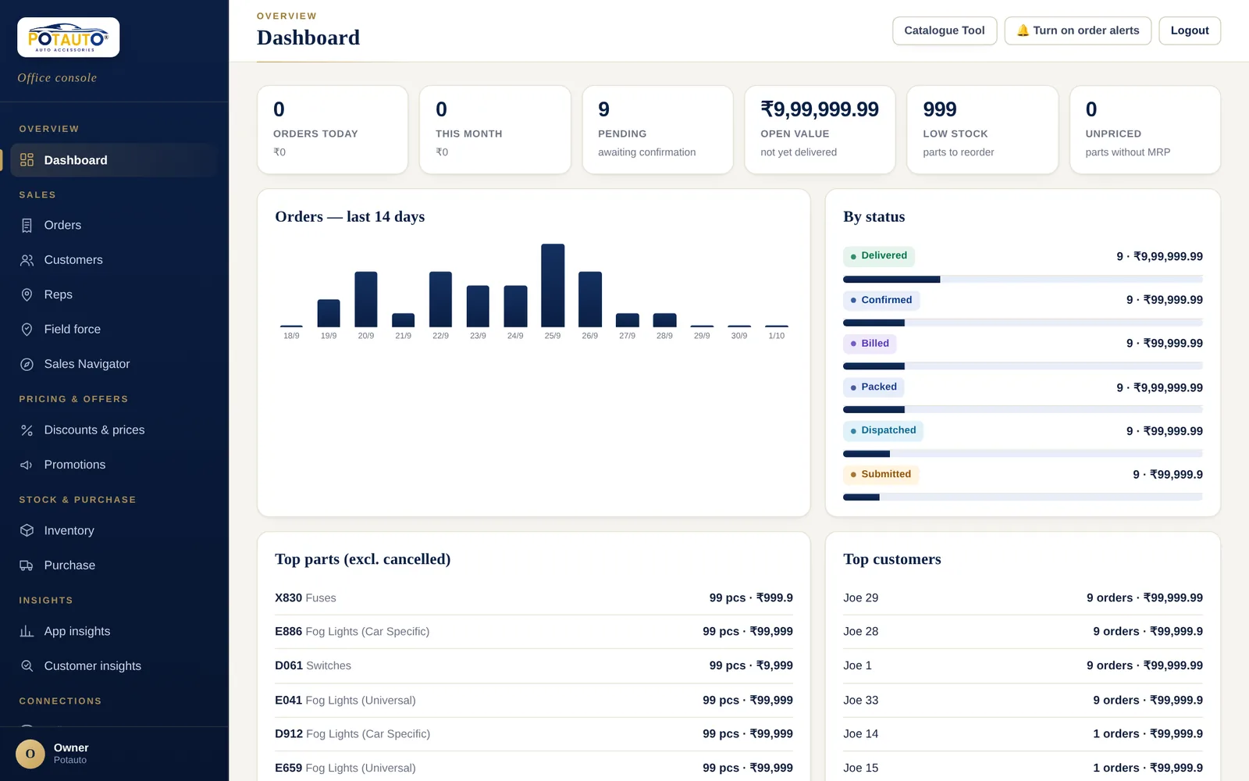Open the Open Value stat card
The image size is (1249, 781).
820,130
